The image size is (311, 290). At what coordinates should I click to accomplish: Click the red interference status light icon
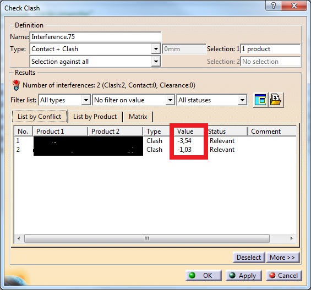click(16, 85)
